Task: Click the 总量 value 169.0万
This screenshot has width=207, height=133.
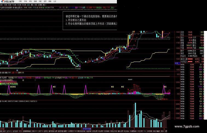Action: (x=189, y=45)
